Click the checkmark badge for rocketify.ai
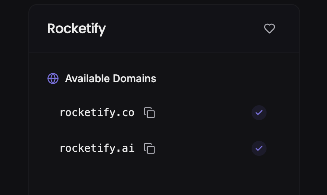 [259, 148]
